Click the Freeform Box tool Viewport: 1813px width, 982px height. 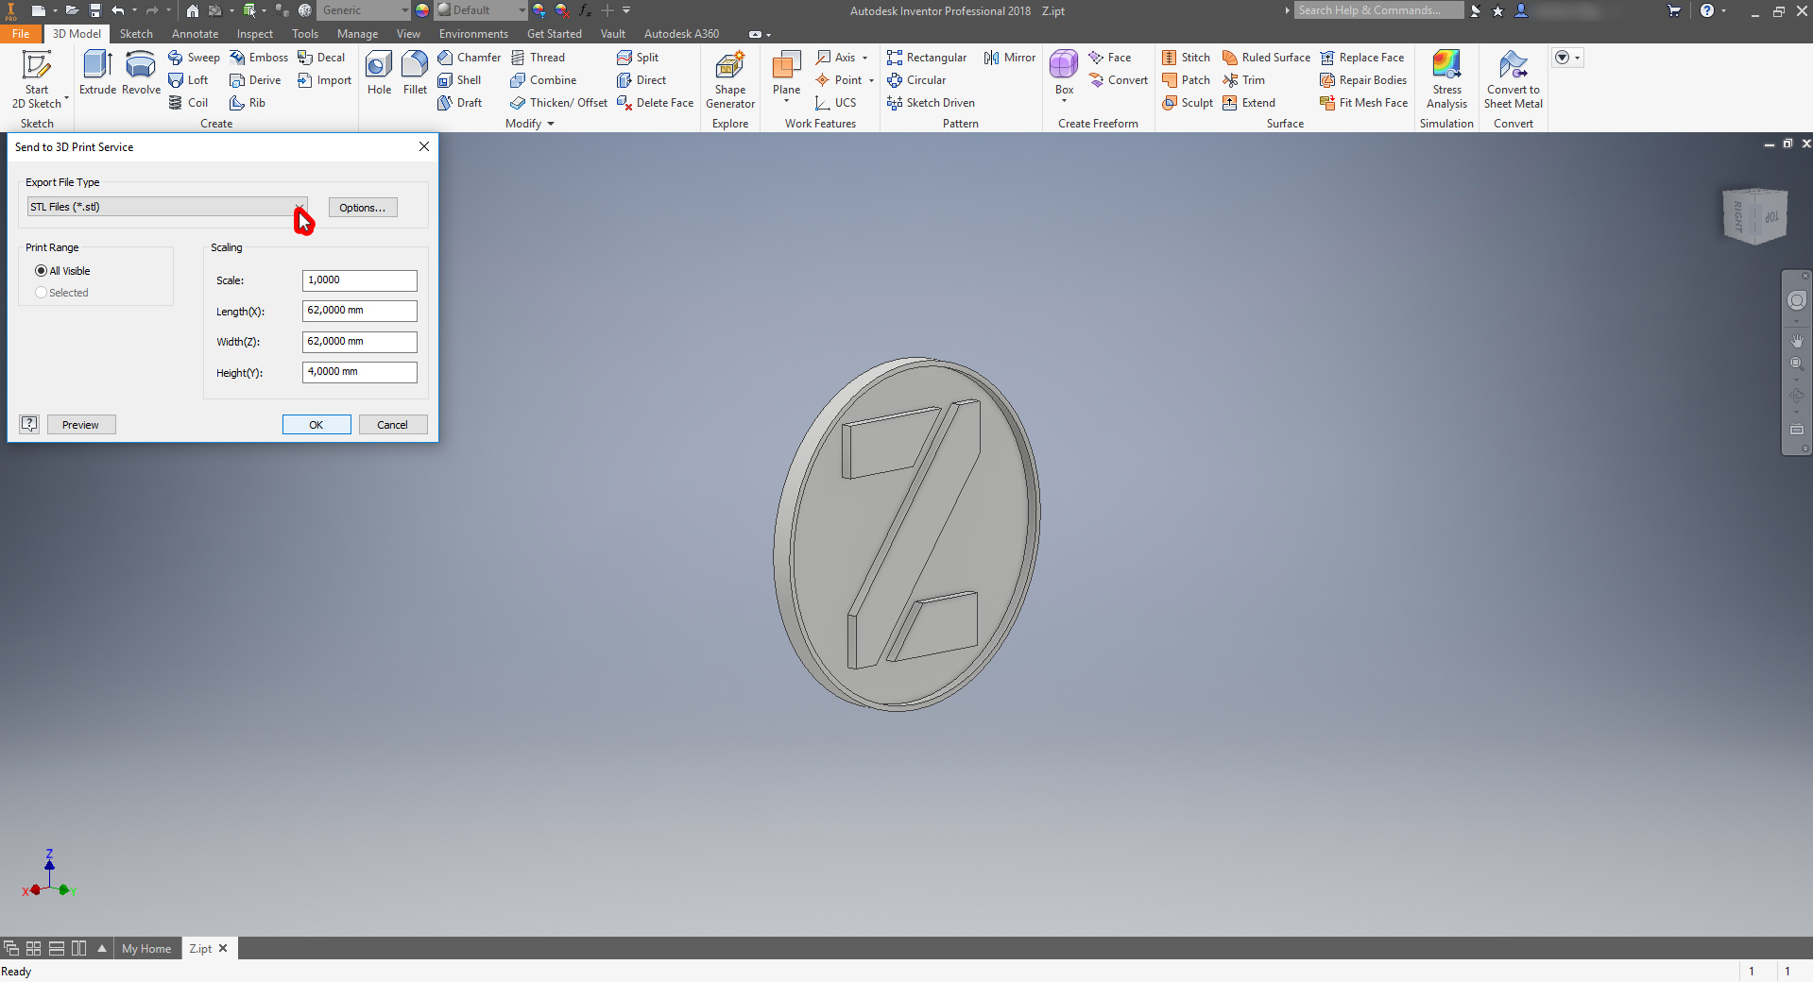(x=1064, y=66)
